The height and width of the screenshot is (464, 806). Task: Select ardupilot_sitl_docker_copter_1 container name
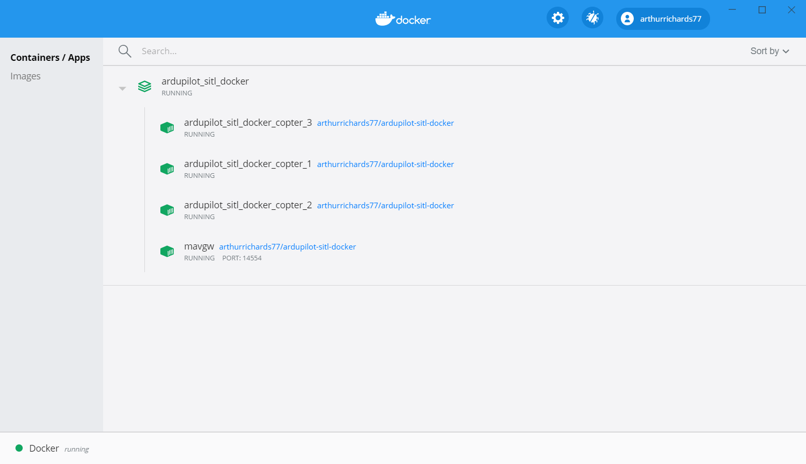248,164
